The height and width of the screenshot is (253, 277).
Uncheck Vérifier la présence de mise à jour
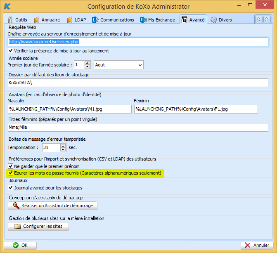point(11,51)
